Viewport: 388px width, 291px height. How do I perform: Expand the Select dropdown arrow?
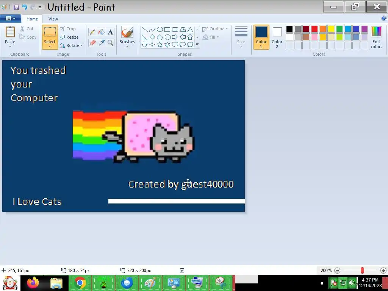click(x=50, y=46)
